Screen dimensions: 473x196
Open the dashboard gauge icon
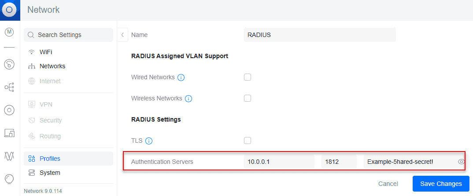click(9, 64)
